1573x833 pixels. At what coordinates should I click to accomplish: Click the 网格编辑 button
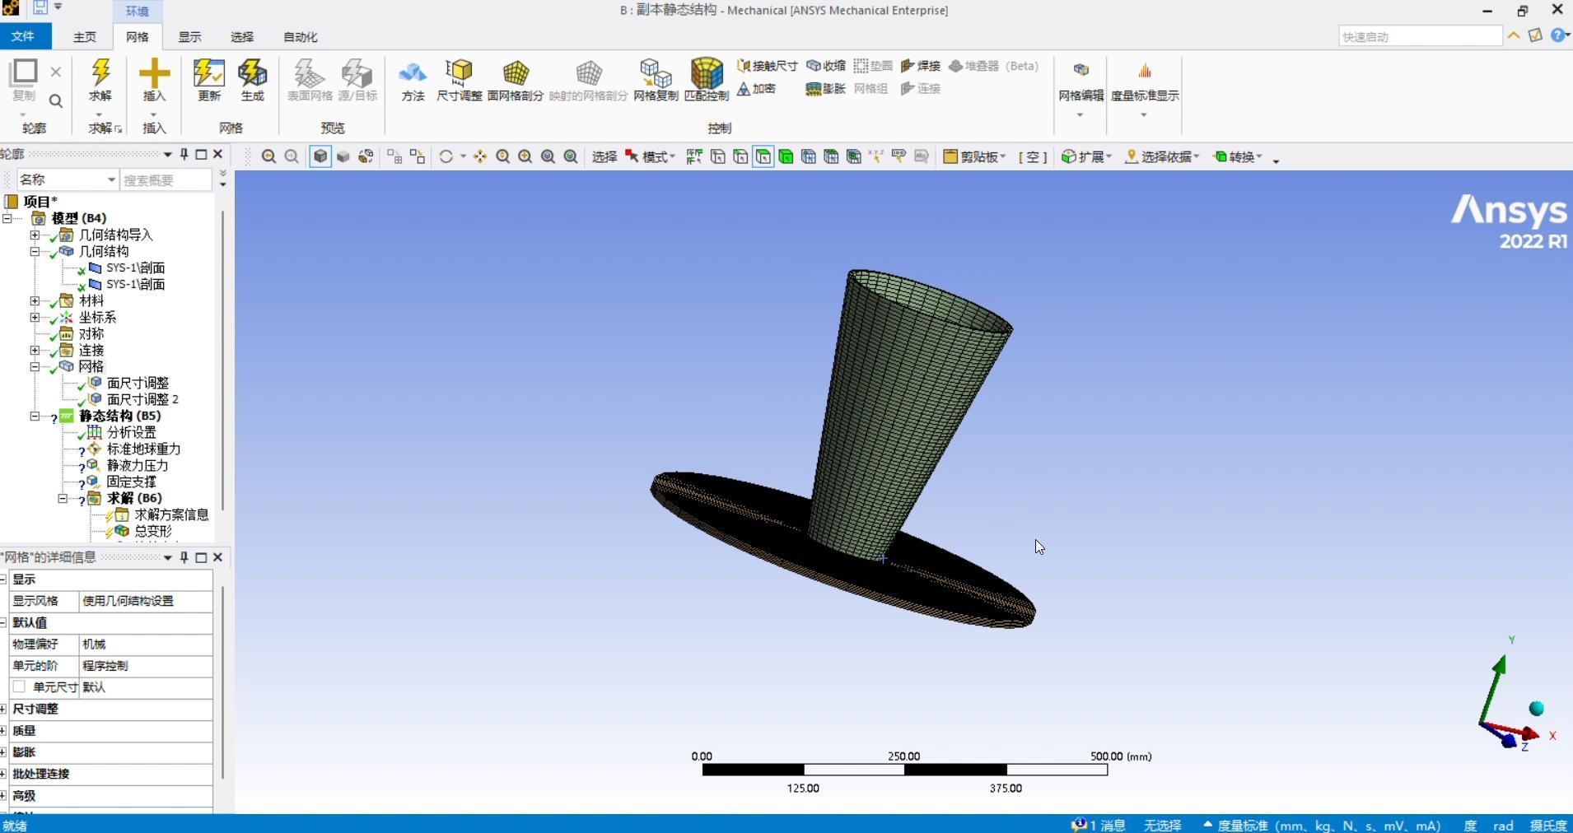(1081, 87)
